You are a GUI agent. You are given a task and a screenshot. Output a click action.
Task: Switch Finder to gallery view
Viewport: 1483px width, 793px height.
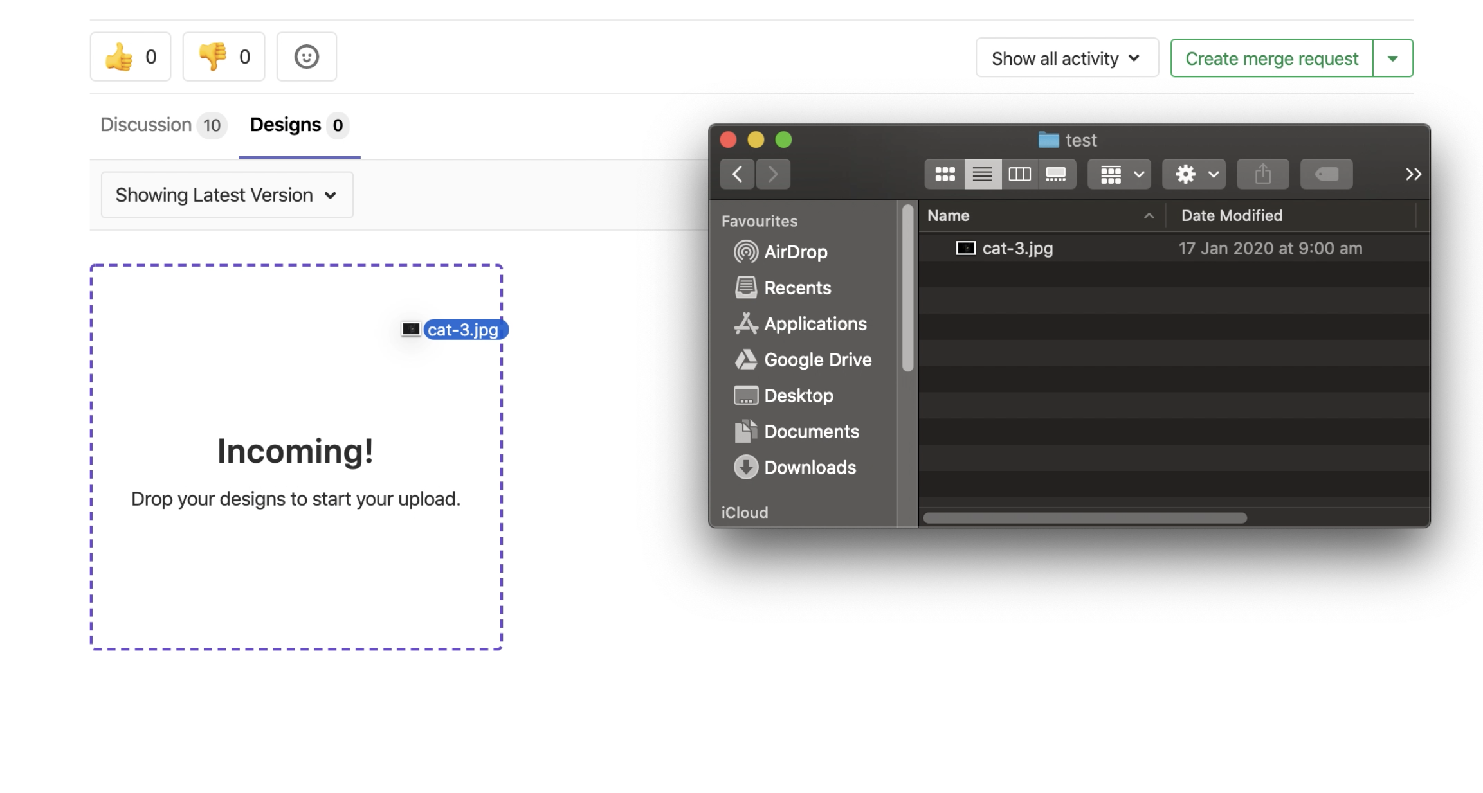[x=1057, y=174]
